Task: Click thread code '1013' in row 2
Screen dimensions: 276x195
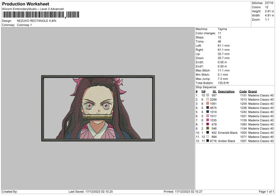Action: (243, 99)
